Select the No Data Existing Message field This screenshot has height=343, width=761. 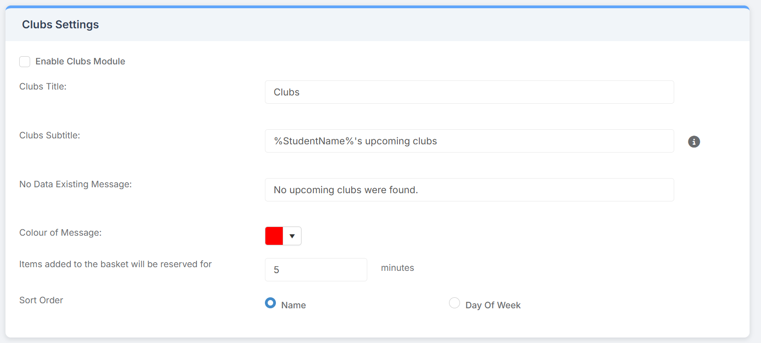469,190
